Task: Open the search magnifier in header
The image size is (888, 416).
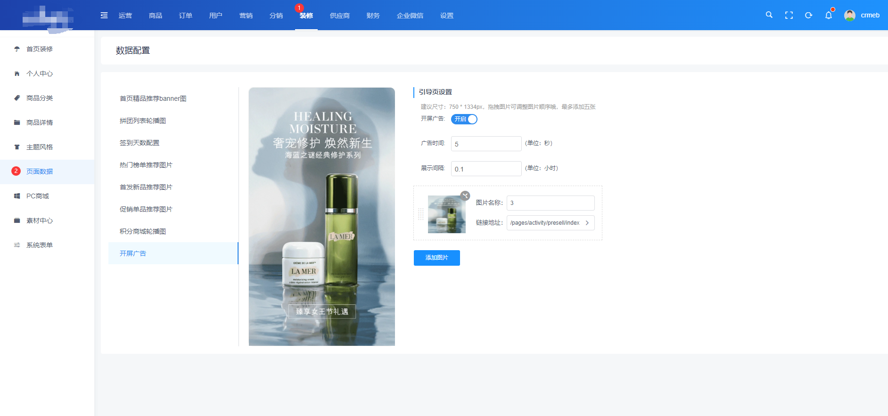Action: [x=769, y=15]
